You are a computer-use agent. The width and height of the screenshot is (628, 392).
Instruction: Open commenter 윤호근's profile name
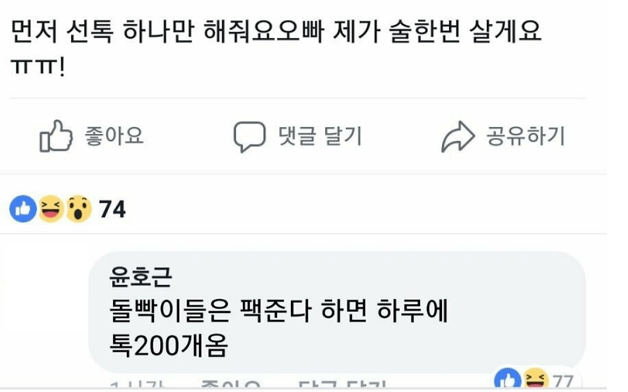(141, 277)
